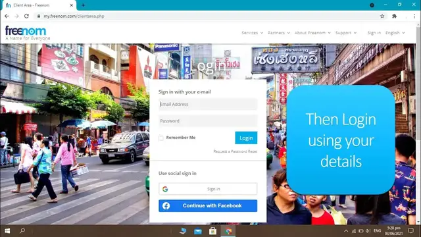This screenshot has height=237, width=421.
Task: Open Windows Start menu
Action: pos(7,231)
